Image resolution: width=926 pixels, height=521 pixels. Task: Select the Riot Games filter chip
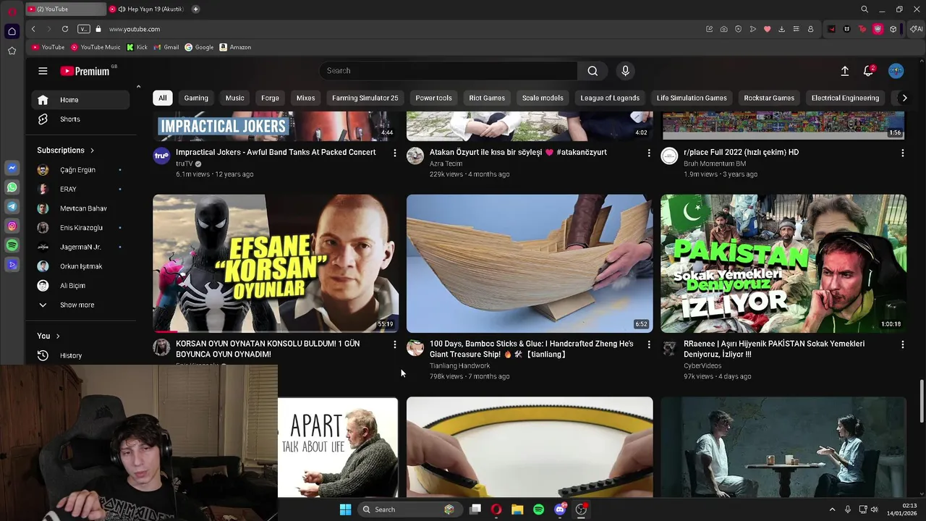pos(487,98)
